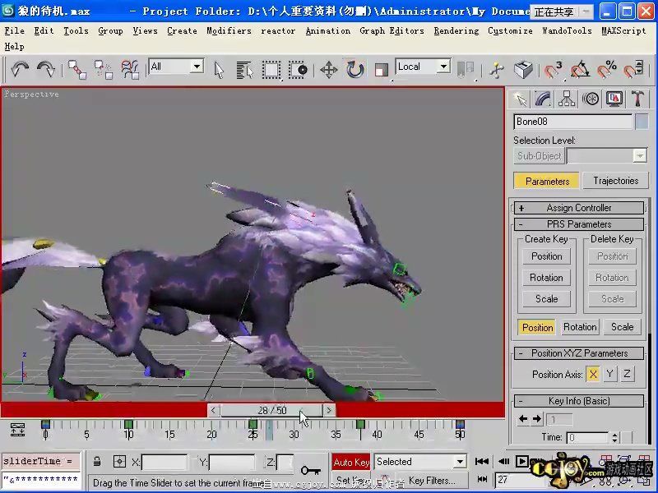The width and height of the screenshot is (658, 493).
Task: Toggle the Percent Snap icon
Action: pyautogui.click(x=606, y=70)
